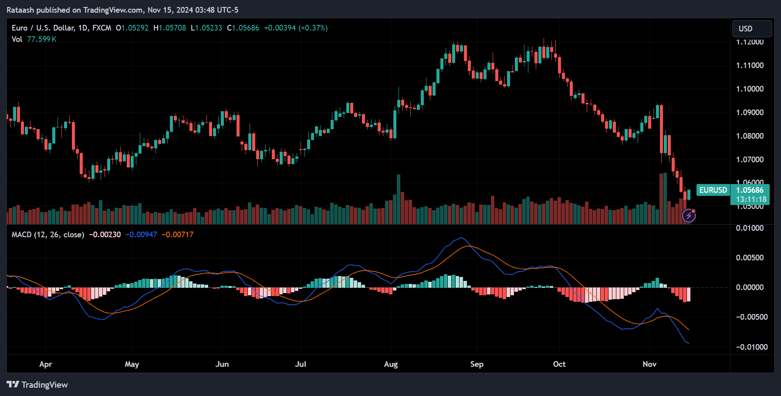This screenshot has height=396, width=781.
Task: Click the TradingView logo in the corner
Action: click(37, 385)
